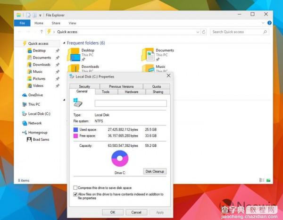Click the pin icon next to Pictures in sidebar
The image size is (283, 220).
coord(58,79)
